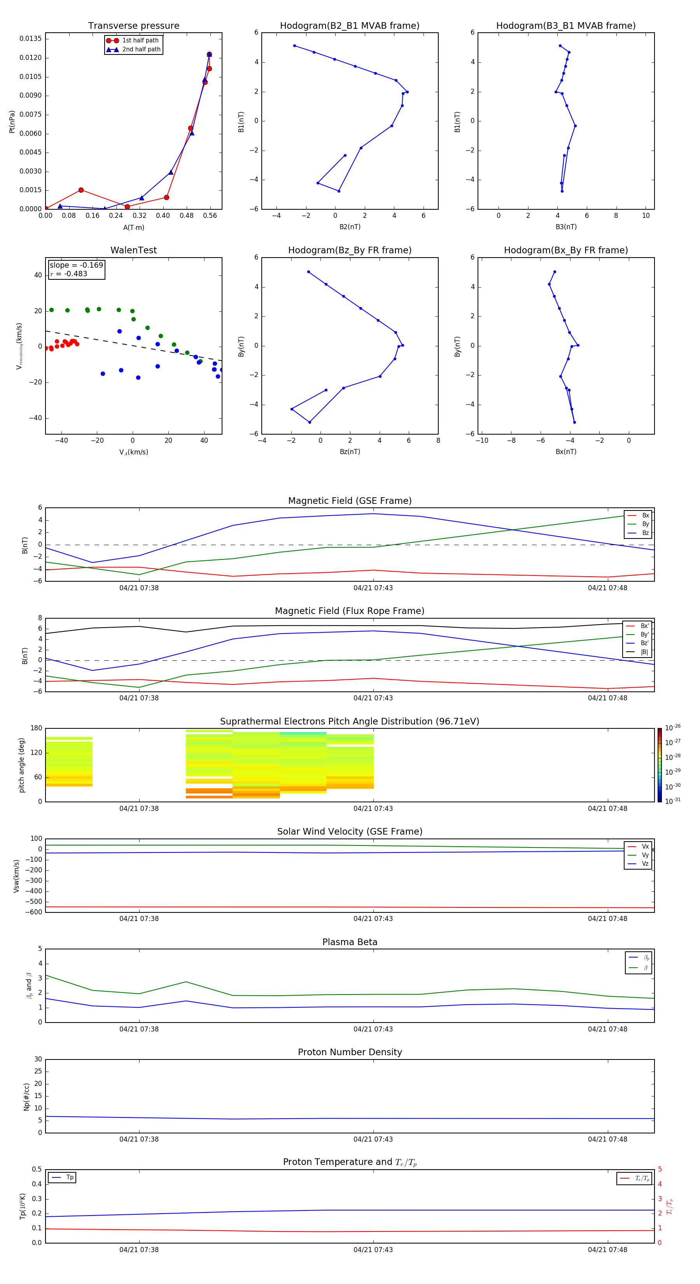The width and height of the screenshot is (700, 1284).
Task: Click the Bx' legend entry in flux rope panel
Action: 637,626
